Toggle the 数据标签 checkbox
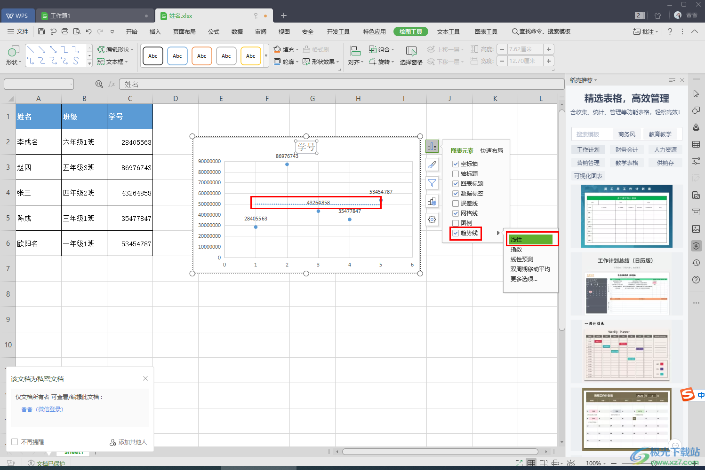Viewport: 705px width, 470px height. click(x=456, y=194)
